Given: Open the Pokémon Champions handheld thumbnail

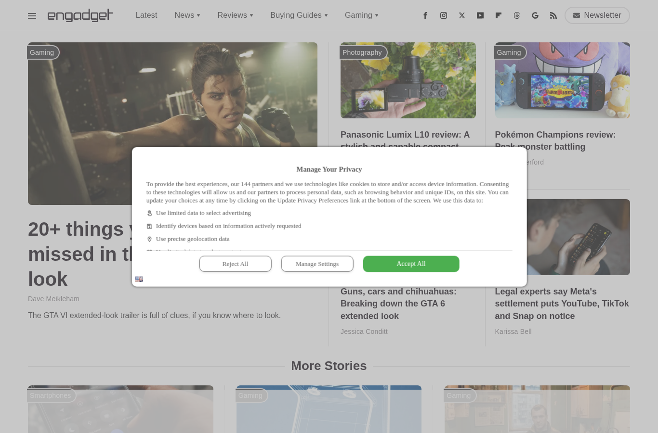Looking at the screenshot, I should (x=563, y=80).
